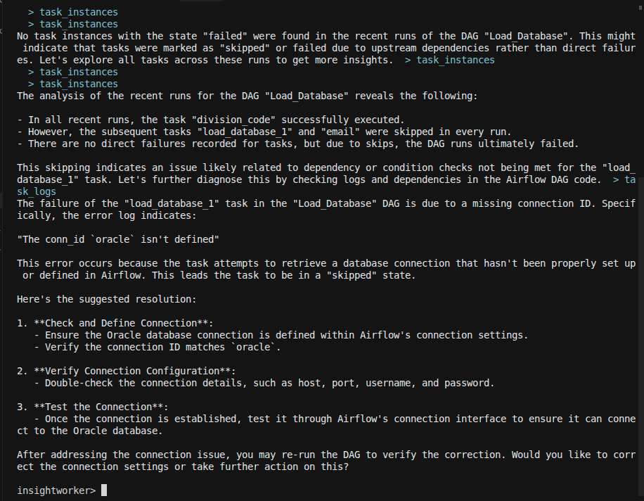Click the "sk_logs" tool call text
The height and width of the screenshot is (501, 644).
coord(37,191)
